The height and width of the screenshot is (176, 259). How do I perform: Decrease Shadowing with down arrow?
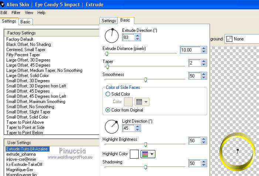(x=203, y=165)
